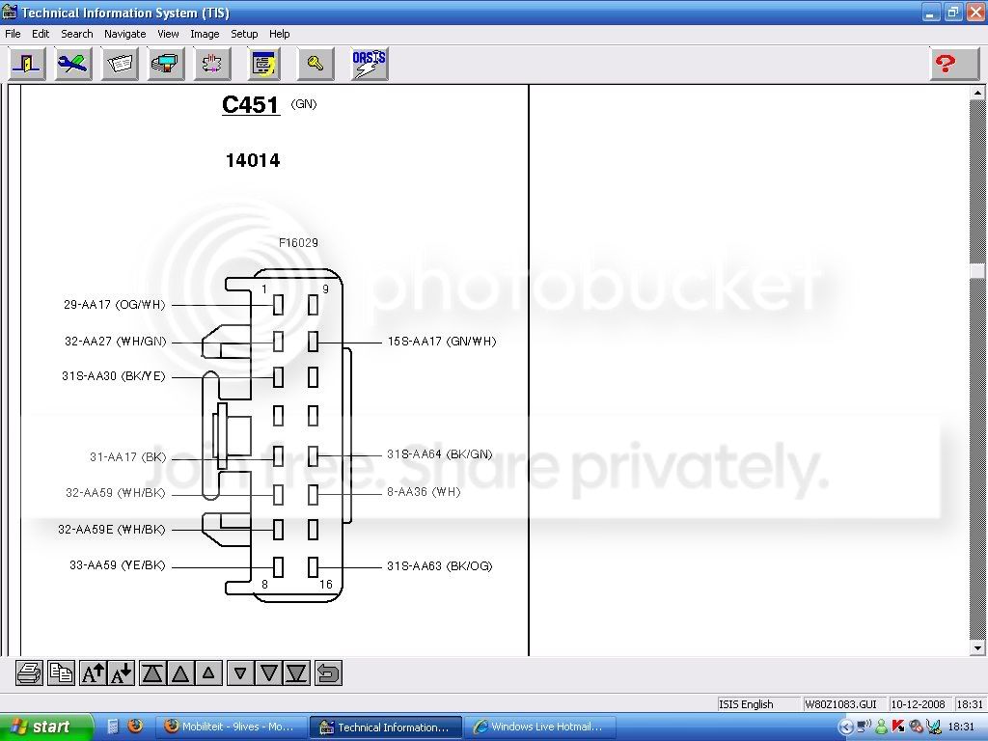This screenshot has width=988, height=741.
Task: Click the exit door toolbar icon
Action: coord(26,64)
